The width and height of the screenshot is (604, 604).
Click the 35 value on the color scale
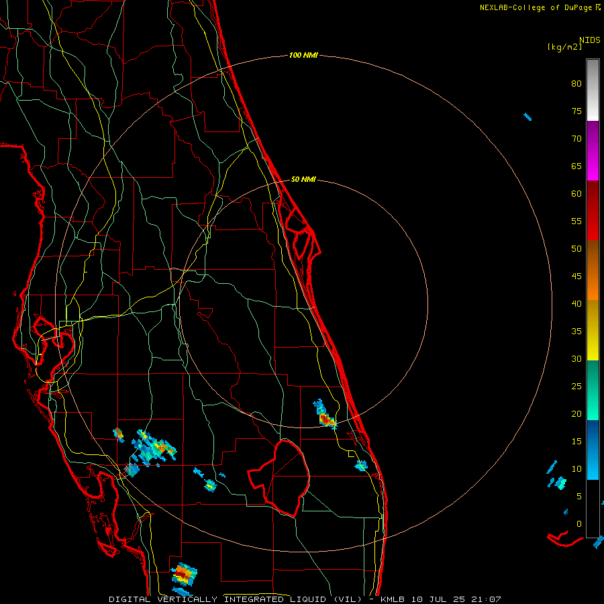coord(576,332)
